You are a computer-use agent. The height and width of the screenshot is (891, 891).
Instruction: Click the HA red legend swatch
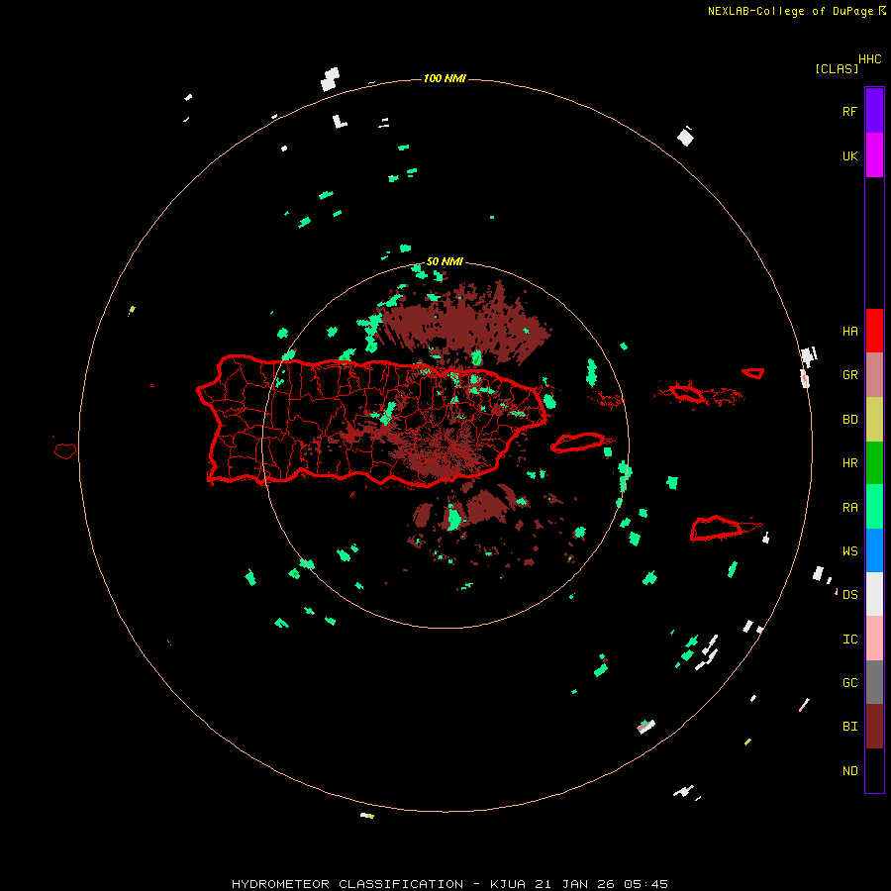click(x=874, y=331)
